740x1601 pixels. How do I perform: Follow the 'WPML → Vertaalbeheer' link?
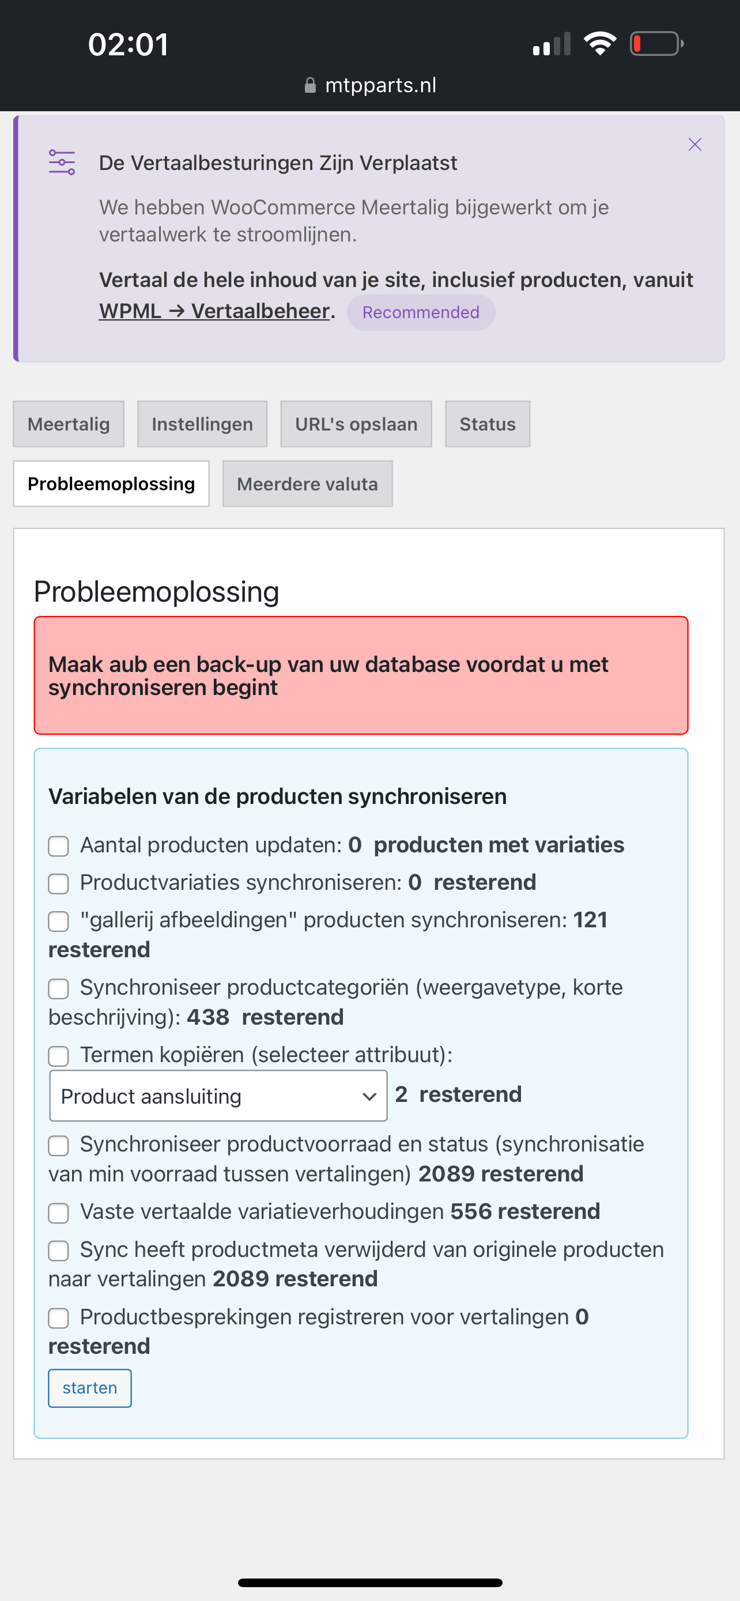click(214, 311)
